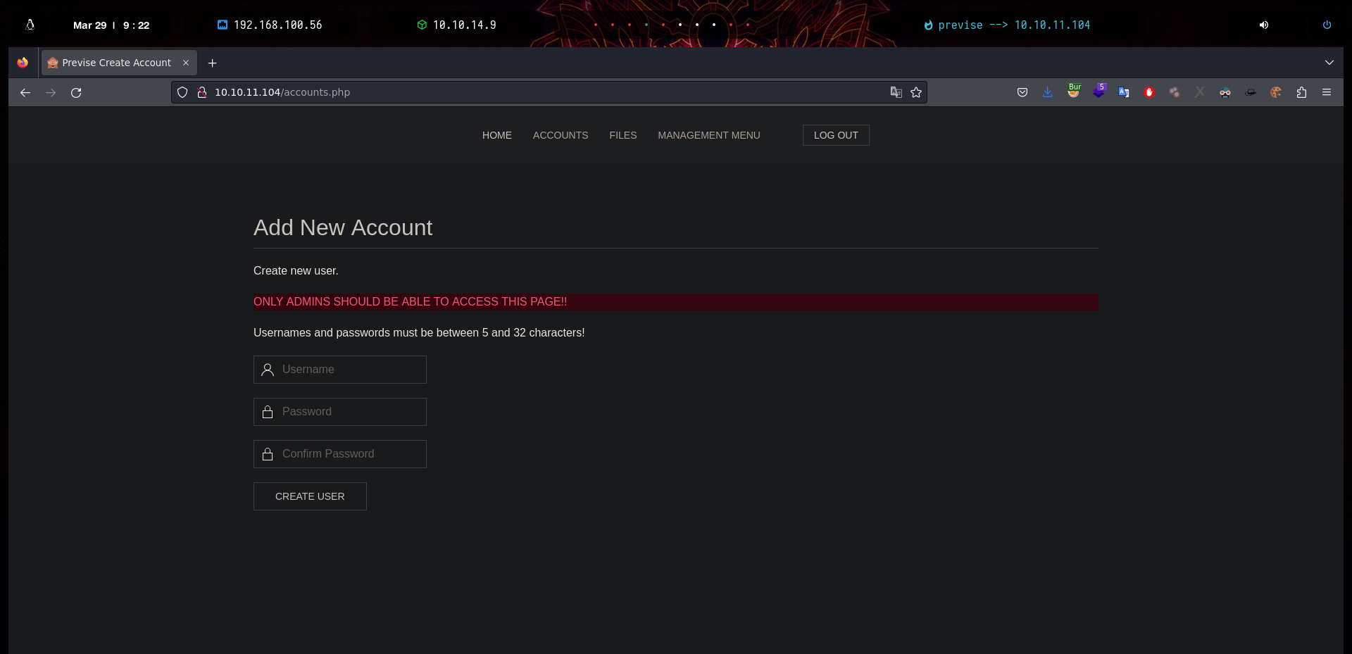Click the red stop-hand extension icon

click(1149, 92)
